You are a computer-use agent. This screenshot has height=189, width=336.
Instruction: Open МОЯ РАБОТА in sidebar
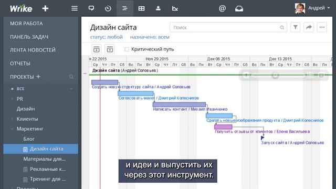[26, 23]
